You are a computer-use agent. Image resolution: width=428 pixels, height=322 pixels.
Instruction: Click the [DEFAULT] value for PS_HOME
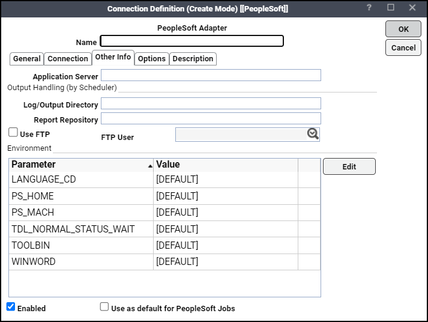pos(177,196)
